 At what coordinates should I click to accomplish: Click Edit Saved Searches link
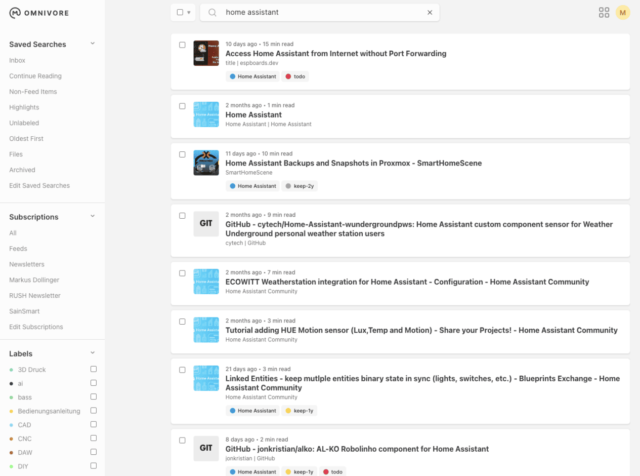(x=39, y=185)
